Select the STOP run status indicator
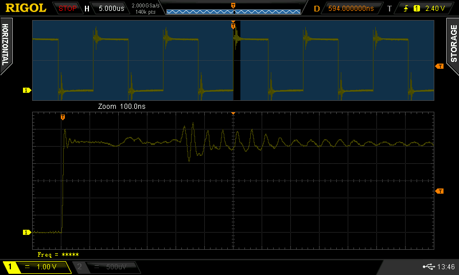Image resolution: width=459 pixels, height=275 pixels. pos(67,9)
